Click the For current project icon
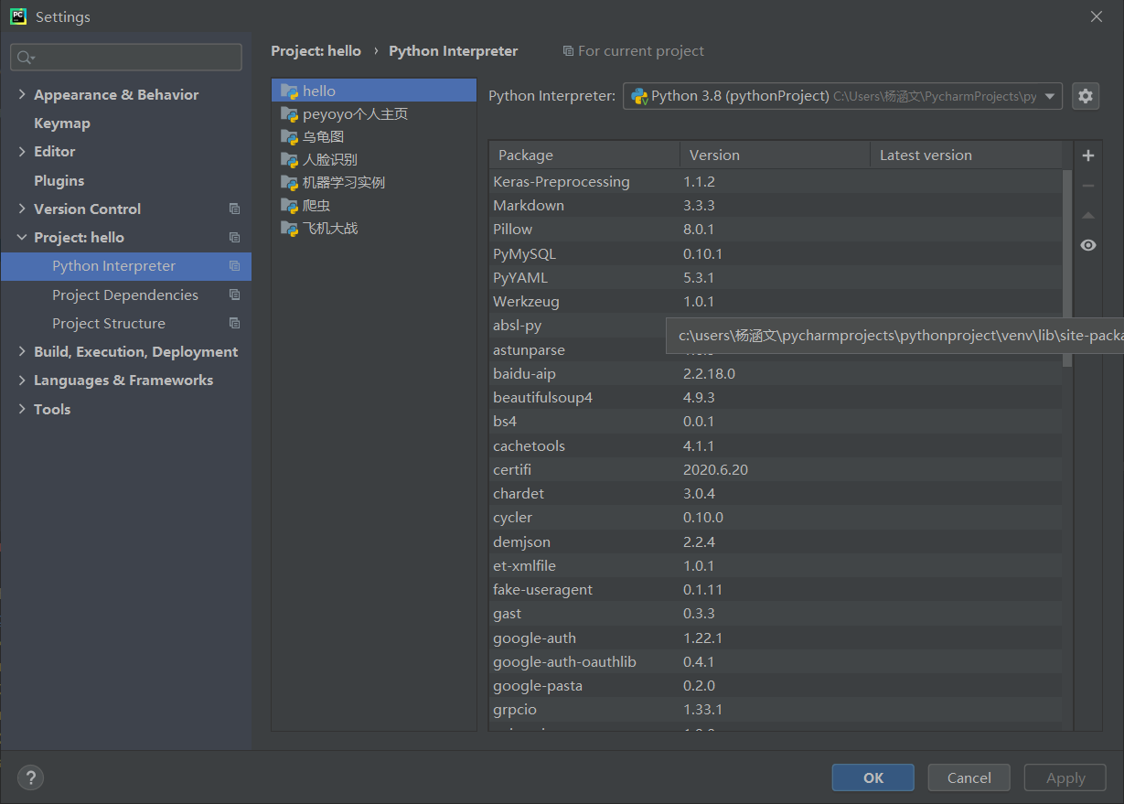Image resolution: width=1124 pixels, height=804 pixels. pyautogui.click(x=568, y=51)
